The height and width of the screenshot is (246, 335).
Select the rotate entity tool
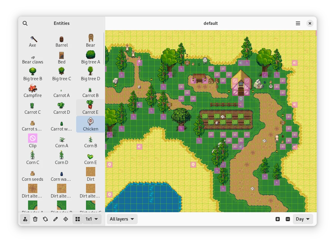click(x=45, y=219)
